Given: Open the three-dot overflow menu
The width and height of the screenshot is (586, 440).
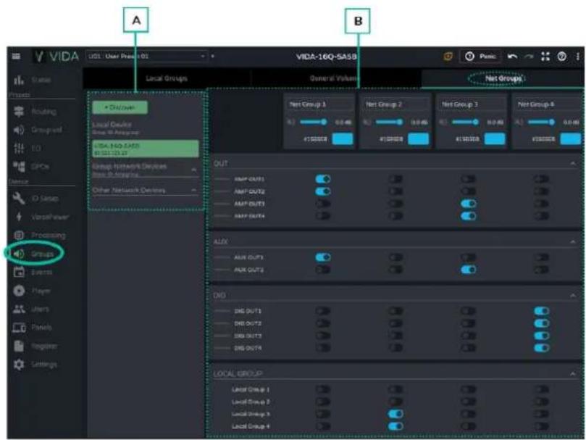Looking at the screenshot, I should pos(578,57).
